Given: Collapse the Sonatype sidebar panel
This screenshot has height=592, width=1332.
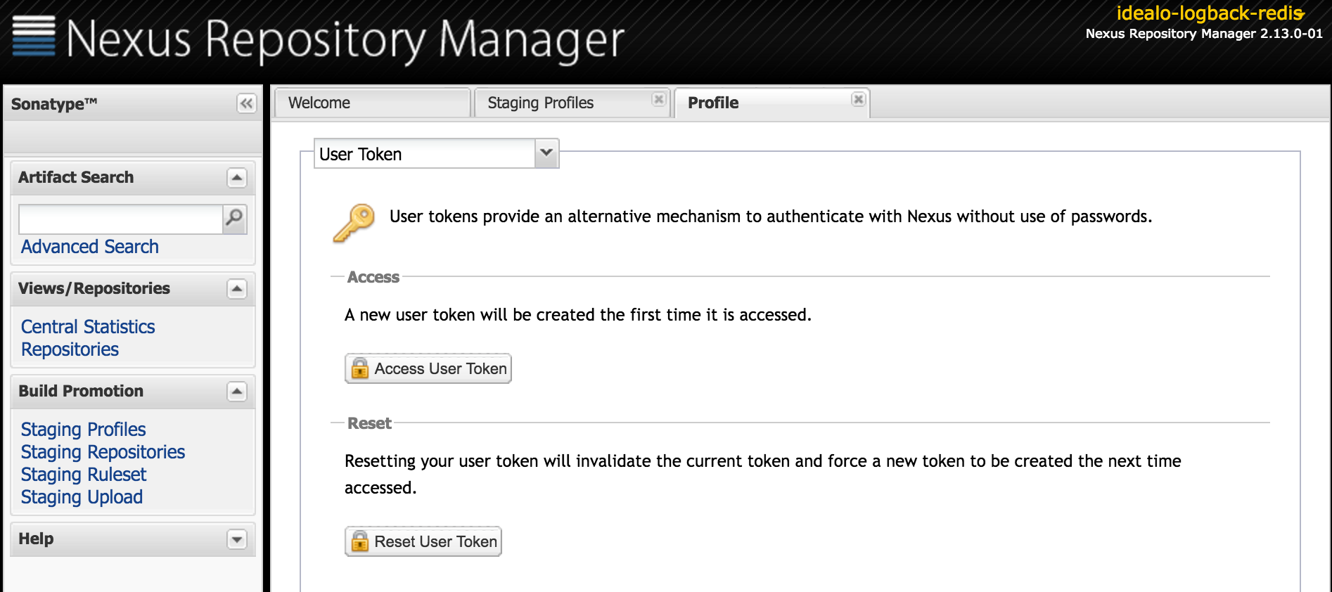Looking at the screenshot, I should [246, 104].
